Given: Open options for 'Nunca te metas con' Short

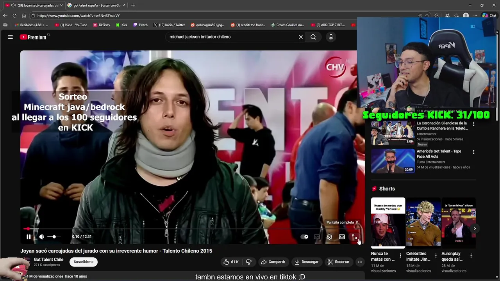Looking at the screenshot, I should click(400, 256).
